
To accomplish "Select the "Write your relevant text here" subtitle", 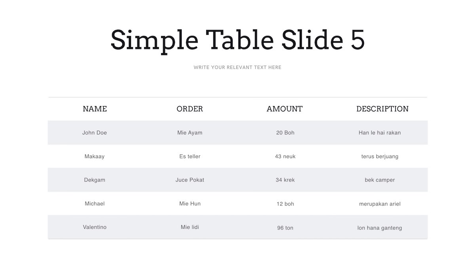I will 237,67.
